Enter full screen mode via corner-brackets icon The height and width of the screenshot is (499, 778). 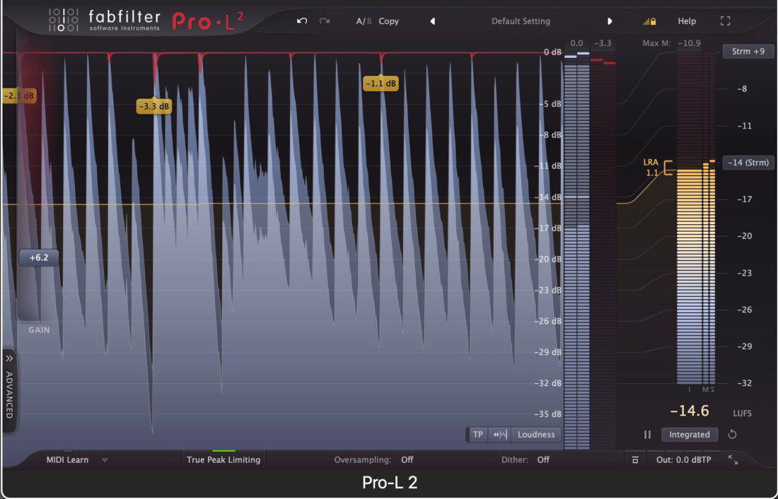(x=725, y=20)
